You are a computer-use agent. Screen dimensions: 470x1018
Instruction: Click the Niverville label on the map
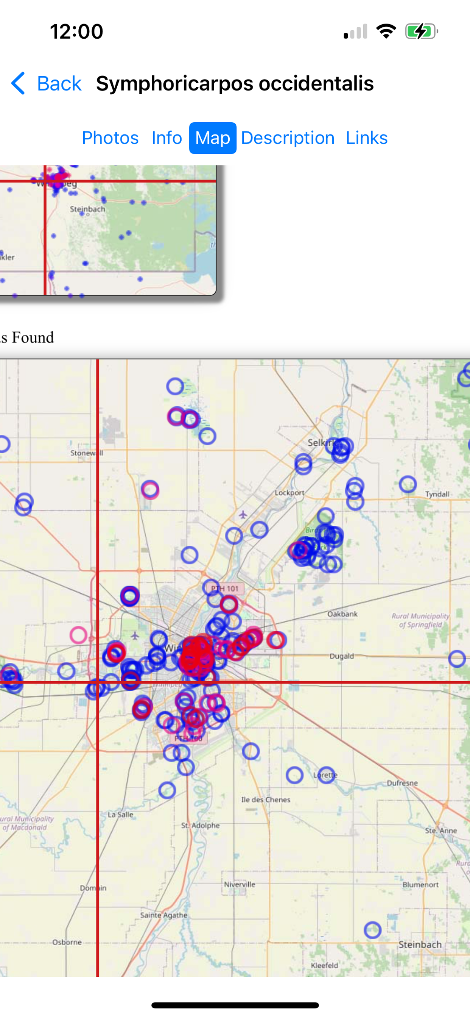pyautogui.click(x=240, y=884)
